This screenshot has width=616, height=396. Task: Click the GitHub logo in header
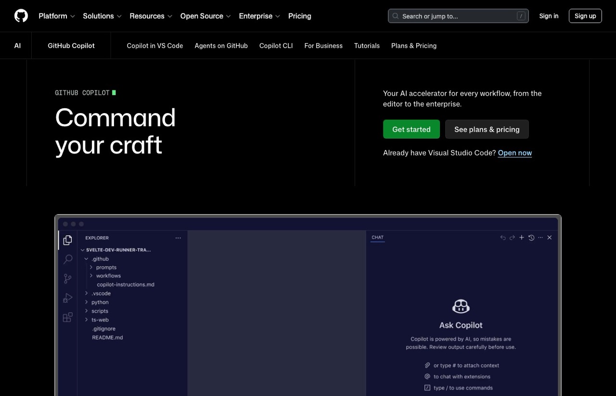pos(21,16)
